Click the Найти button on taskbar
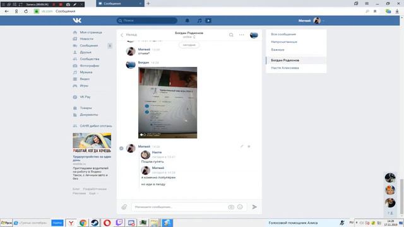The height and width of the screenshot is (227, 404). tap(57, 223)
